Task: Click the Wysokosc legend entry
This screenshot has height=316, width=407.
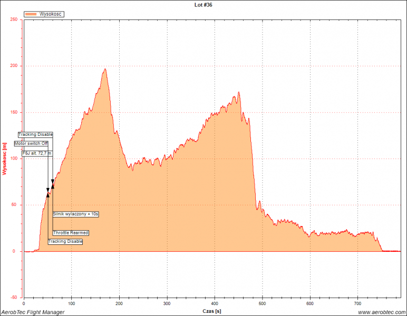Action: coord(51,14)
